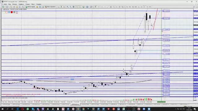Screen dimensions: 198x111
Task: Select the Crosshair tool
Action: pyautogui.click(x=99, y=7)
